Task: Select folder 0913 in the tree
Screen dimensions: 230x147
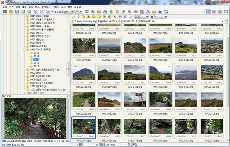Action: pos(36,53)
